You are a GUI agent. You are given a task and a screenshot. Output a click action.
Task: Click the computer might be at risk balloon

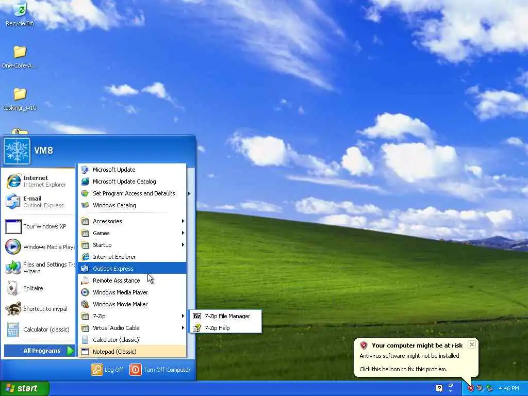[416, 357]
